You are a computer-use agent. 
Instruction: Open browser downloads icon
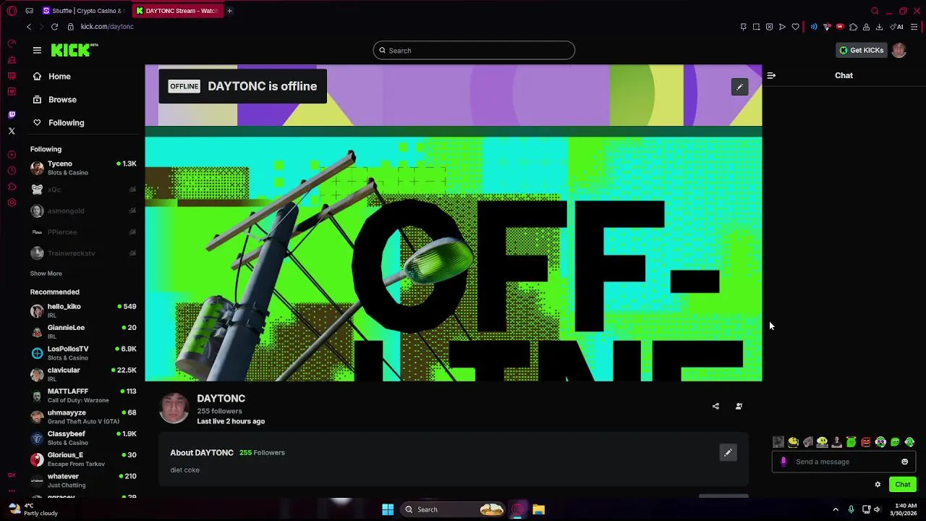(879, 27)
